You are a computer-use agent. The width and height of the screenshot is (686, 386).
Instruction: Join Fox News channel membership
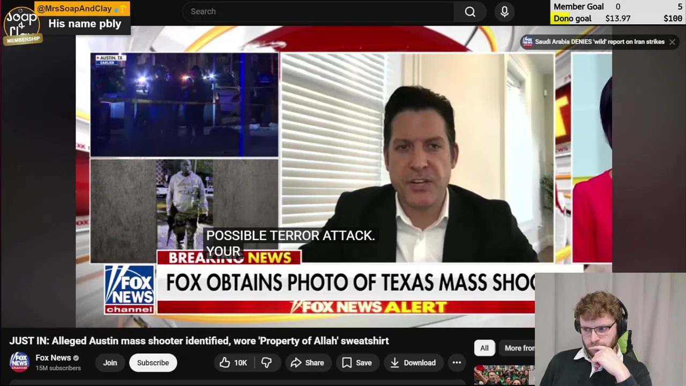[x=110, y=363]
